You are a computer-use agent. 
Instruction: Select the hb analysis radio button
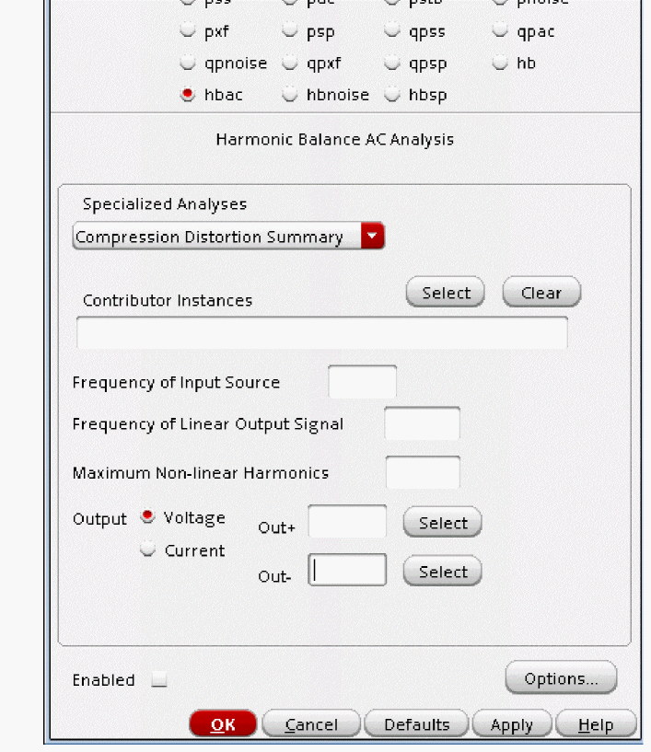[x=500, y=63]
